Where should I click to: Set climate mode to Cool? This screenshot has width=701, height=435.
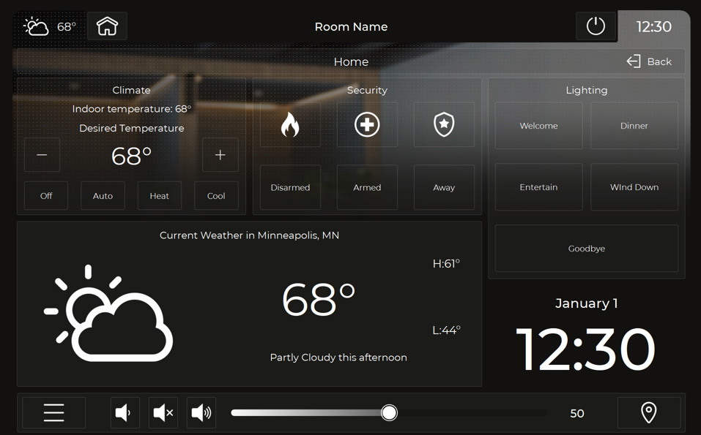216,196
